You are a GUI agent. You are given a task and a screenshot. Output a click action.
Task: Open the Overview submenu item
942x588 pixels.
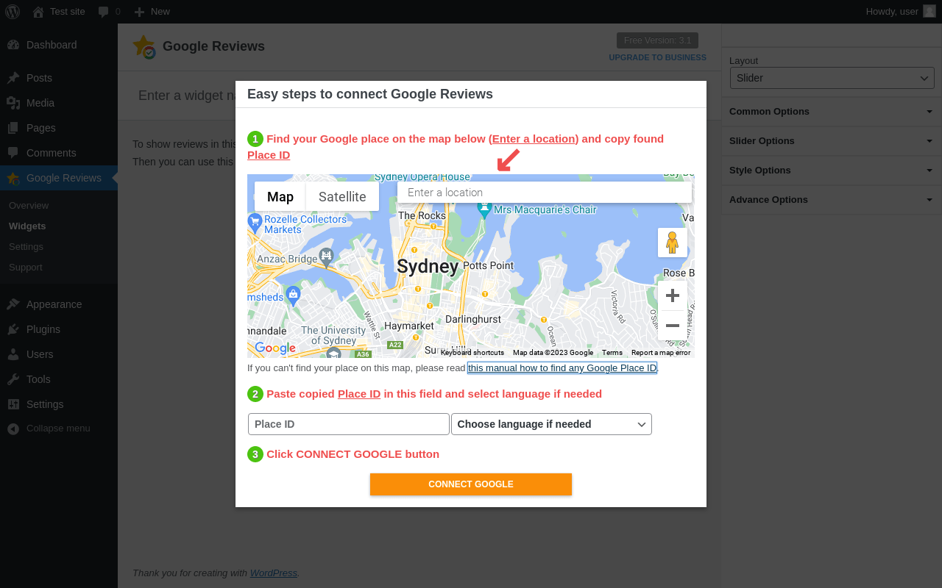point(29,206)
